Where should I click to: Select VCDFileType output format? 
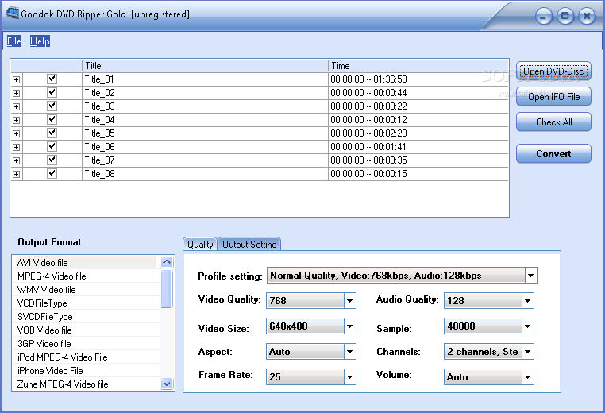tap(86, 303)
